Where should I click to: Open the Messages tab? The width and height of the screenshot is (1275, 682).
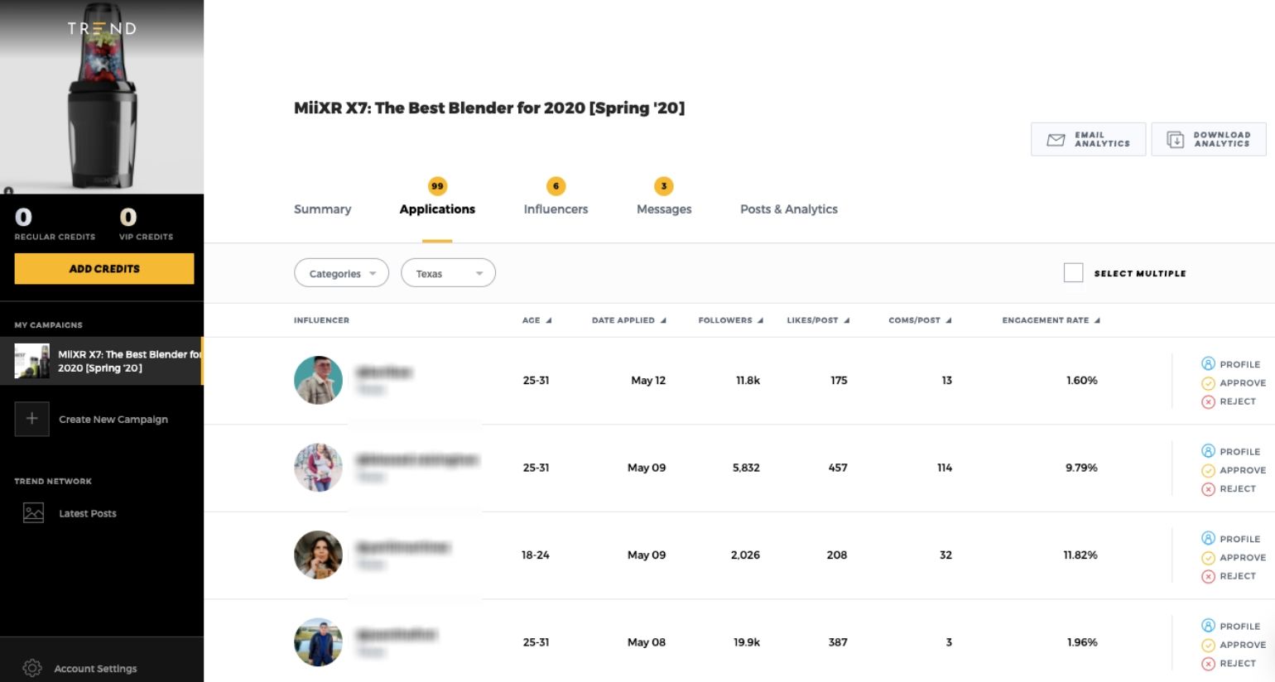(x=663, y=209)
